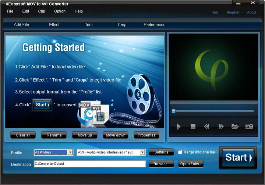Open the Trim tool
The image size is (265, 185).
click(x=89, y=25)
